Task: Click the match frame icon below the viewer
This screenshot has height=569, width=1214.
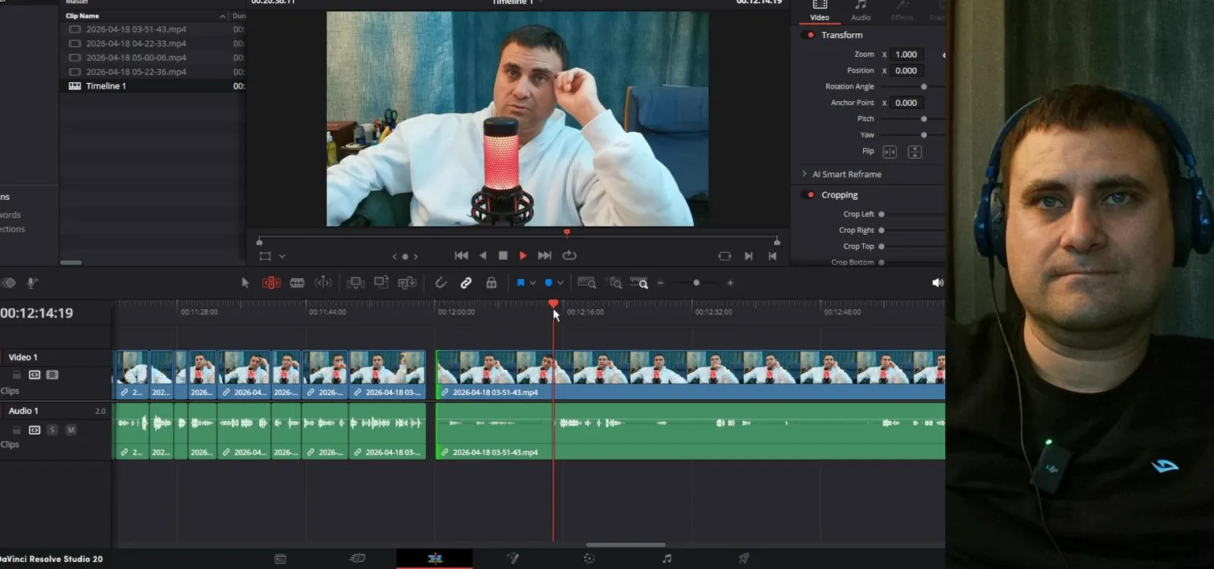Action: (725, 256)
